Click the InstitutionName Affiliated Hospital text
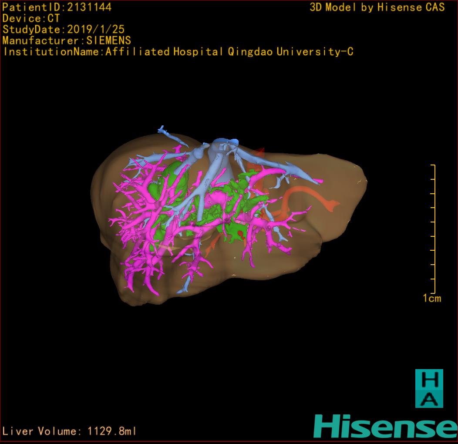The image size is (458, 444). tap(178, 51)
